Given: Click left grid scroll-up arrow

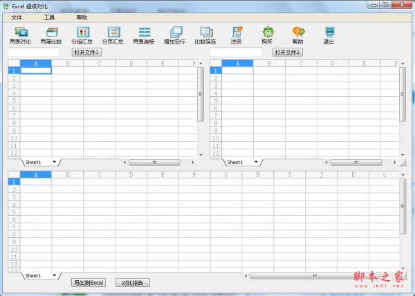Looking at the screenshot, I should click(x=201, y=64).
